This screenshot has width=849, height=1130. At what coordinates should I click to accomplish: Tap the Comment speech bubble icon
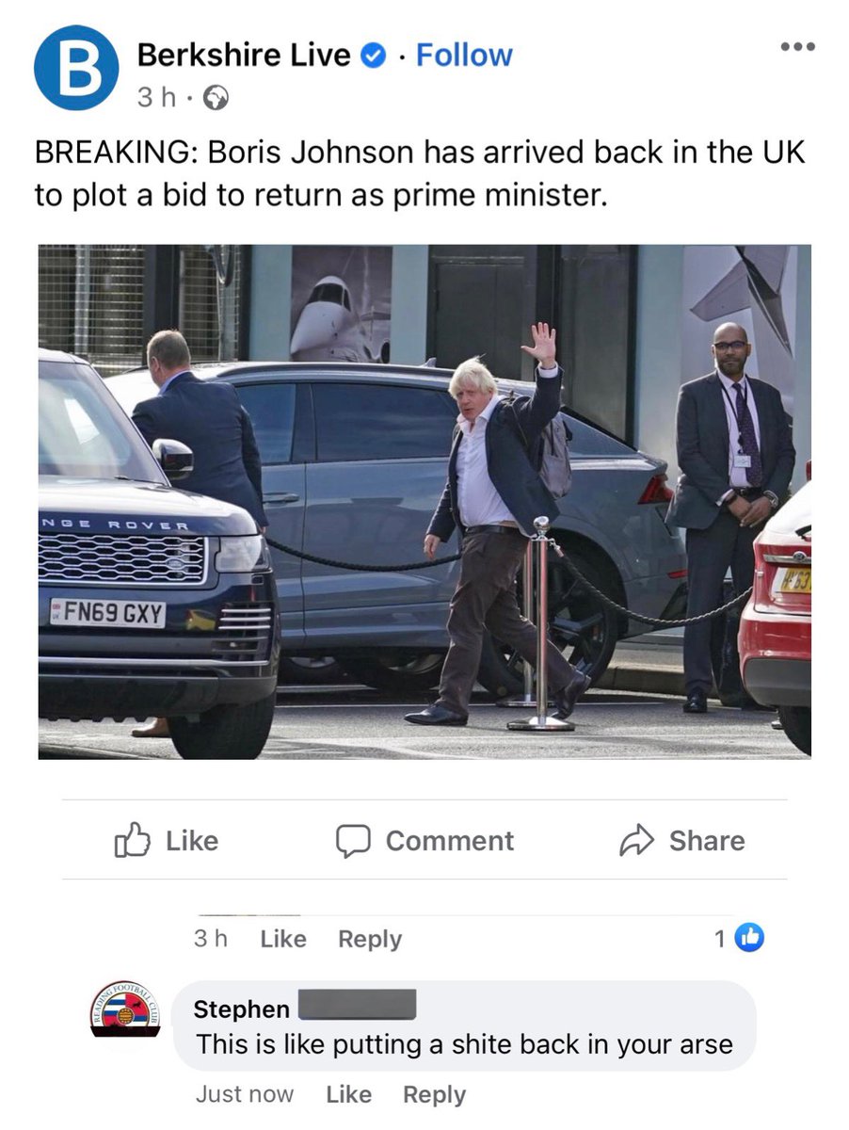pos(353,841)
